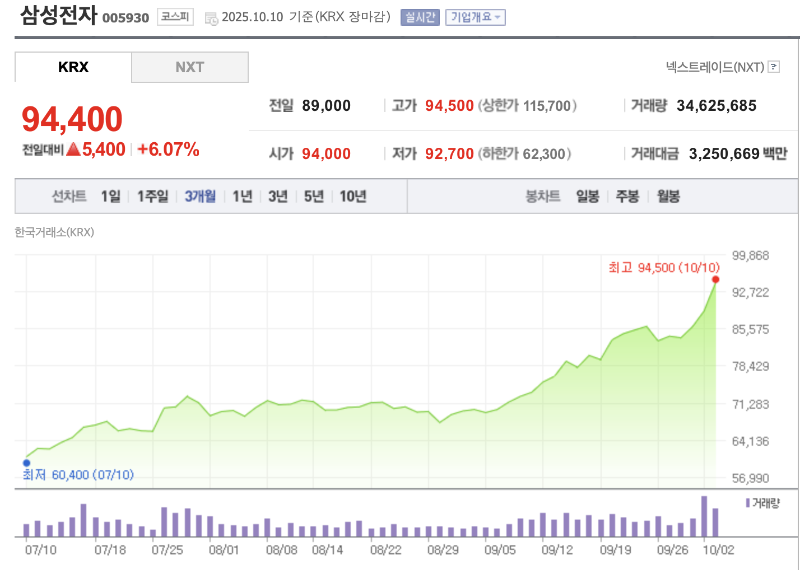Click the 상한가 115,700 text
Viewport: 800px width, 570px height.
pyautogui.click(x=527, y=105)
